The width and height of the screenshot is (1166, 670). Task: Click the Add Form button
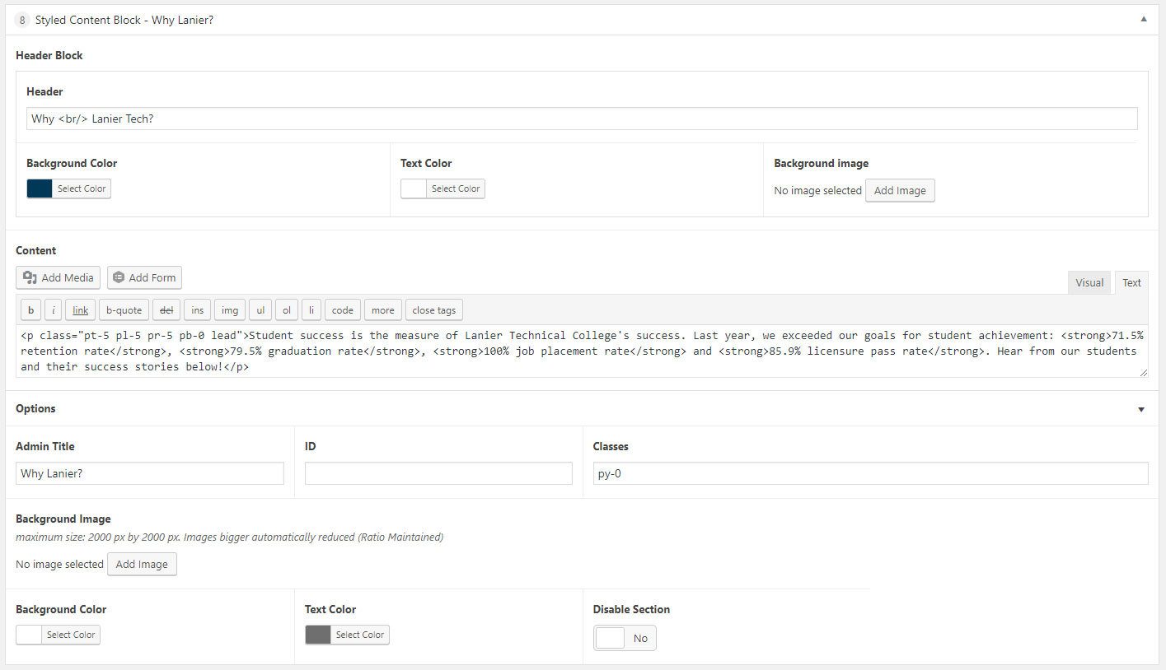pyautogui.click(x=144, y=277)
